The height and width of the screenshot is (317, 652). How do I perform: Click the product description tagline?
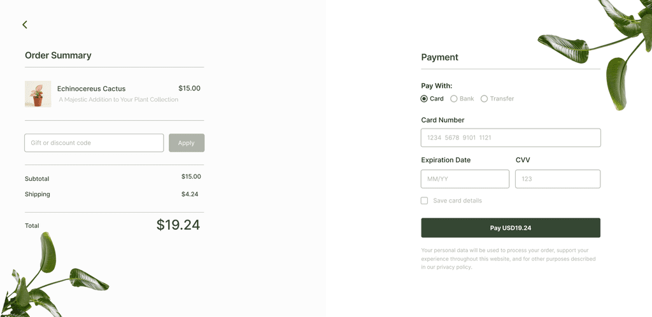[x=118, y=99]
